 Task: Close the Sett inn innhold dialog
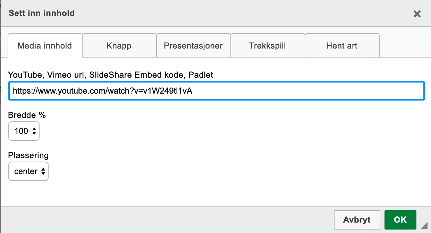[x=417, y=14]
